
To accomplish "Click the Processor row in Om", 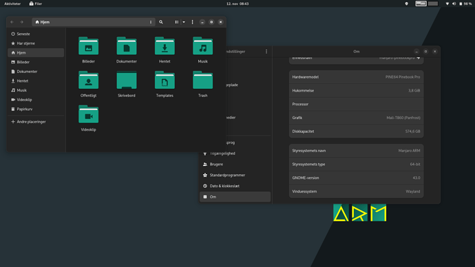I will click(357, 104).
